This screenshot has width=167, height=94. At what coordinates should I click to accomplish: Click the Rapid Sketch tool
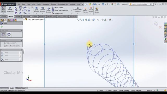(97, 10)
